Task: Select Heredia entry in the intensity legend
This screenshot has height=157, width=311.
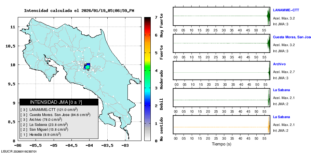Action: pos(41,134)
